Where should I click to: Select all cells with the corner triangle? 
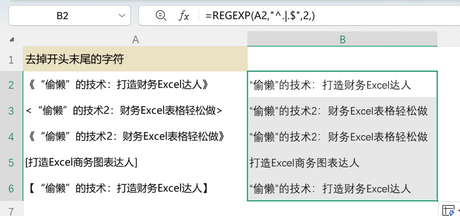pos(12,40)
